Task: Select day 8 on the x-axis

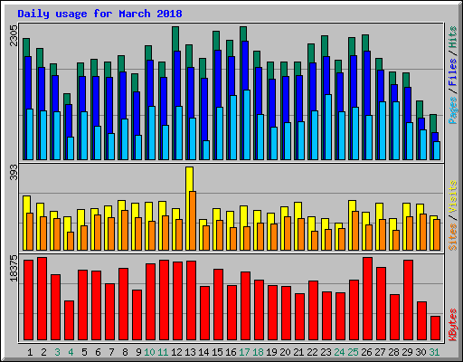Action: [x=125, y=352]
